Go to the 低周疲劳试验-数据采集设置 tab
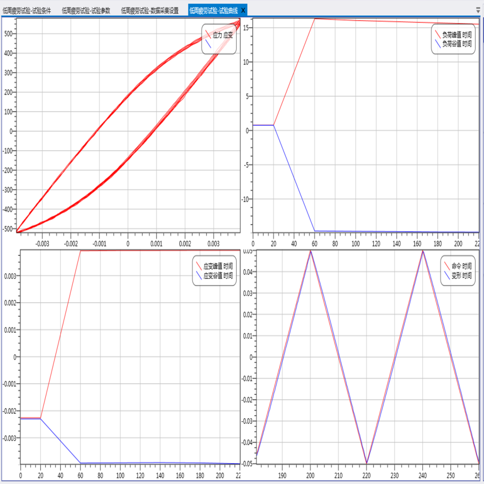Screen dimensions: 484x484 [150, 11]
